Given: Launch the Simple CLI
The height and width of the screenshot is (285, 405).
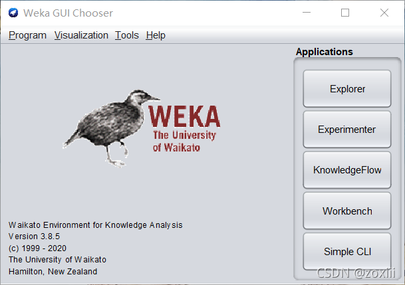Looking at the screenshot, I should [x=347, y=252].
